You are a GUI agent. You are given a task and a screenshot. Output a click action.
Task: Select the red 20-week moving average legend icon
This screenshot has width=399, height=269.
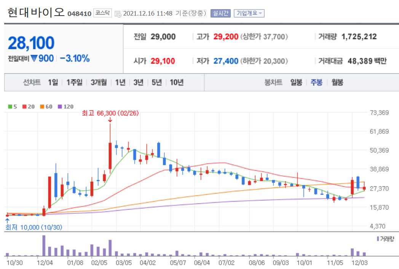point(24,106)
